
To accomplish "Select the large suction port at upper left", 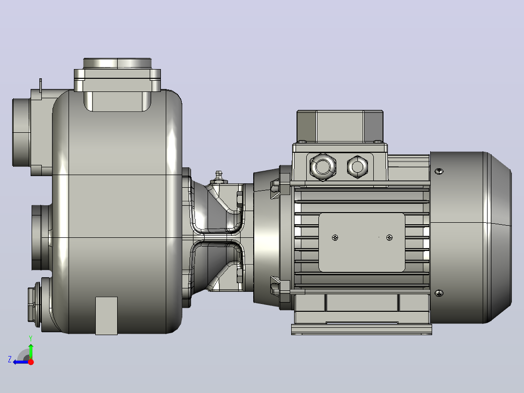I will click(x=21, y=132).
